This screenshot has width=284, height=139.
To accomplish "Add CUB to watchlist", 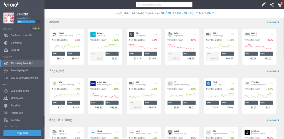I will (x=233, y=83).
